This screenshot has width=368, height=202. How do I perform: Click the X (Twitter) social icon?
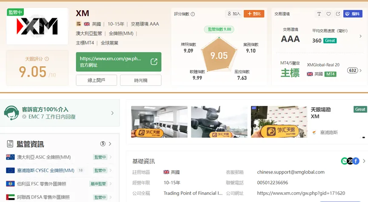pos(350,161)
